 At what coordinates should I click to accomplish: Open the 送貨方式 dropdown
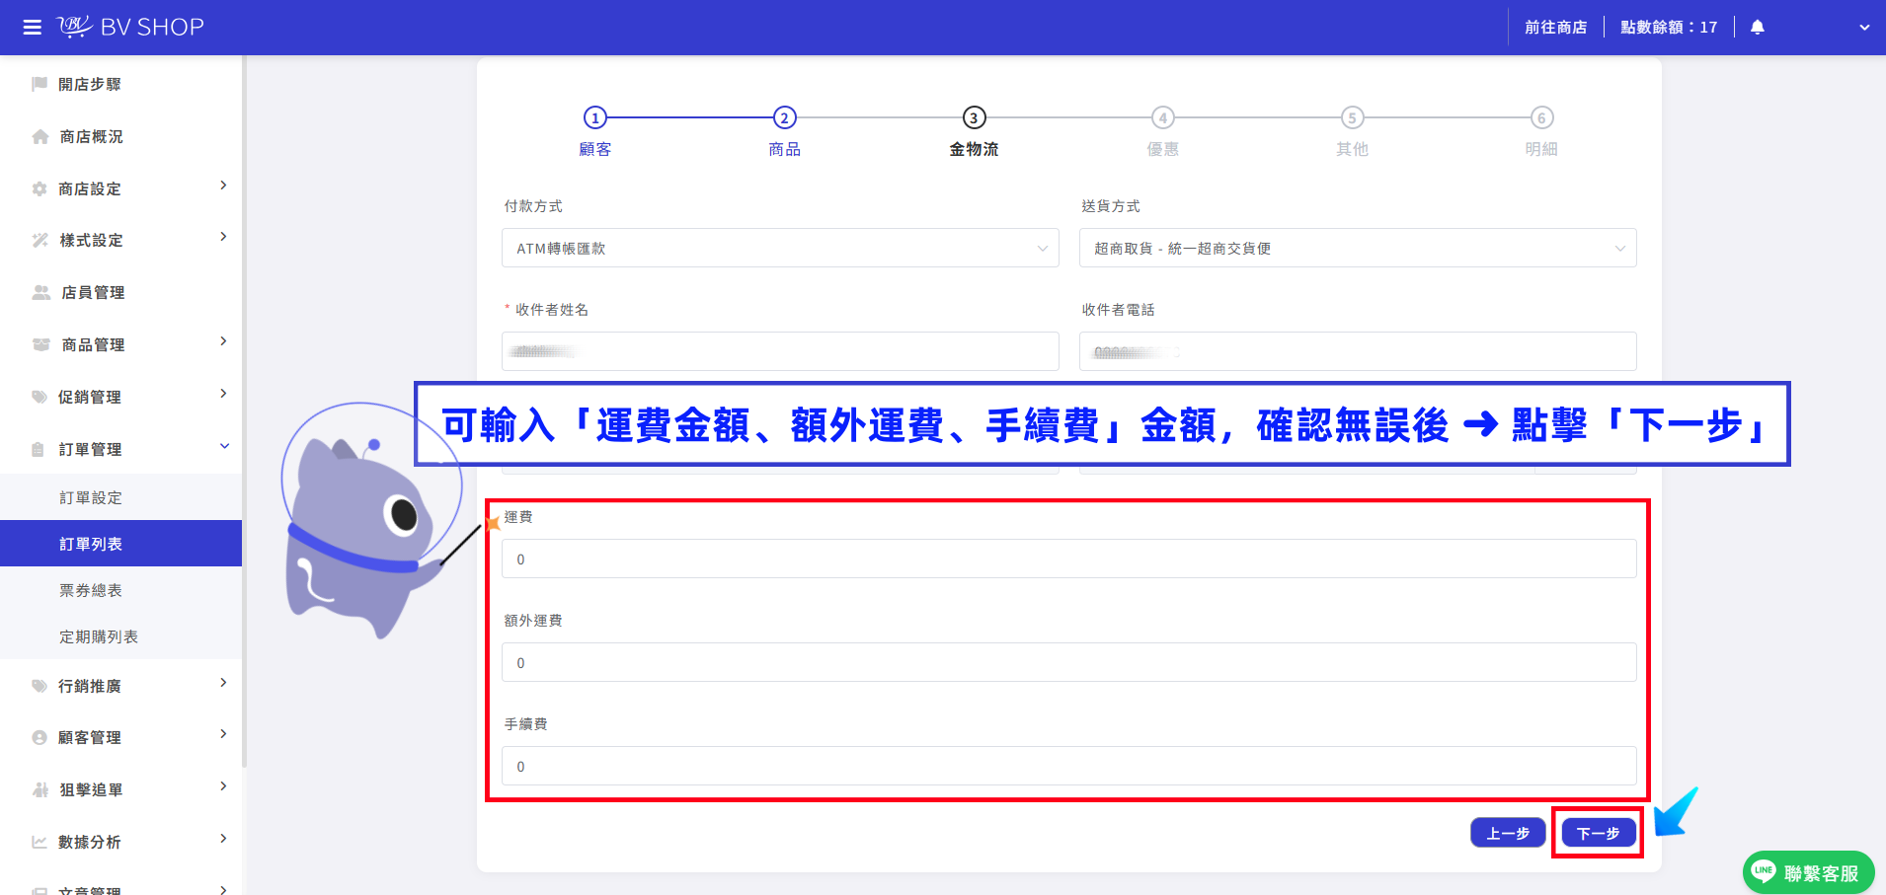tap(1358, 248)
